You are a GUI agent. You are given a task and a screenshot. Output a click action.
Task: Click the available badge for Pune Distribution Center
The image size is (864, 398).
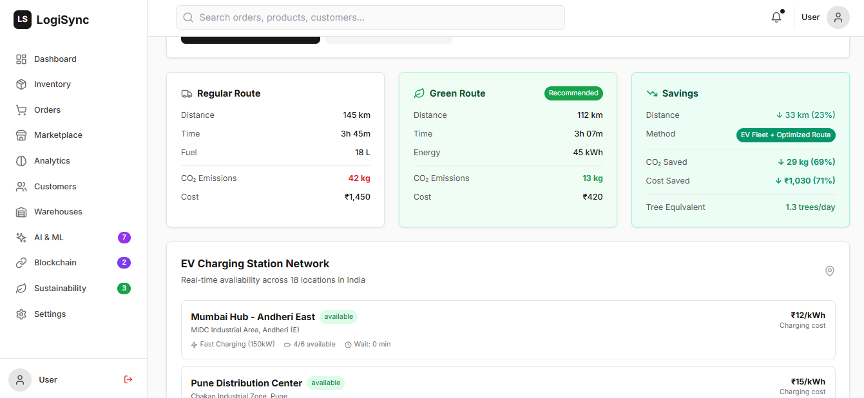click(x=326, y=383)
